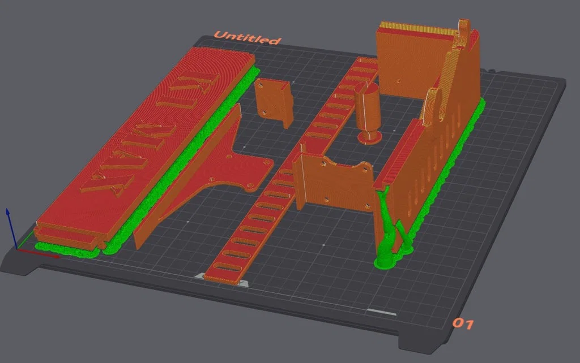
Task: Click the "01" plate number label
Action: (x=463, y=323)
